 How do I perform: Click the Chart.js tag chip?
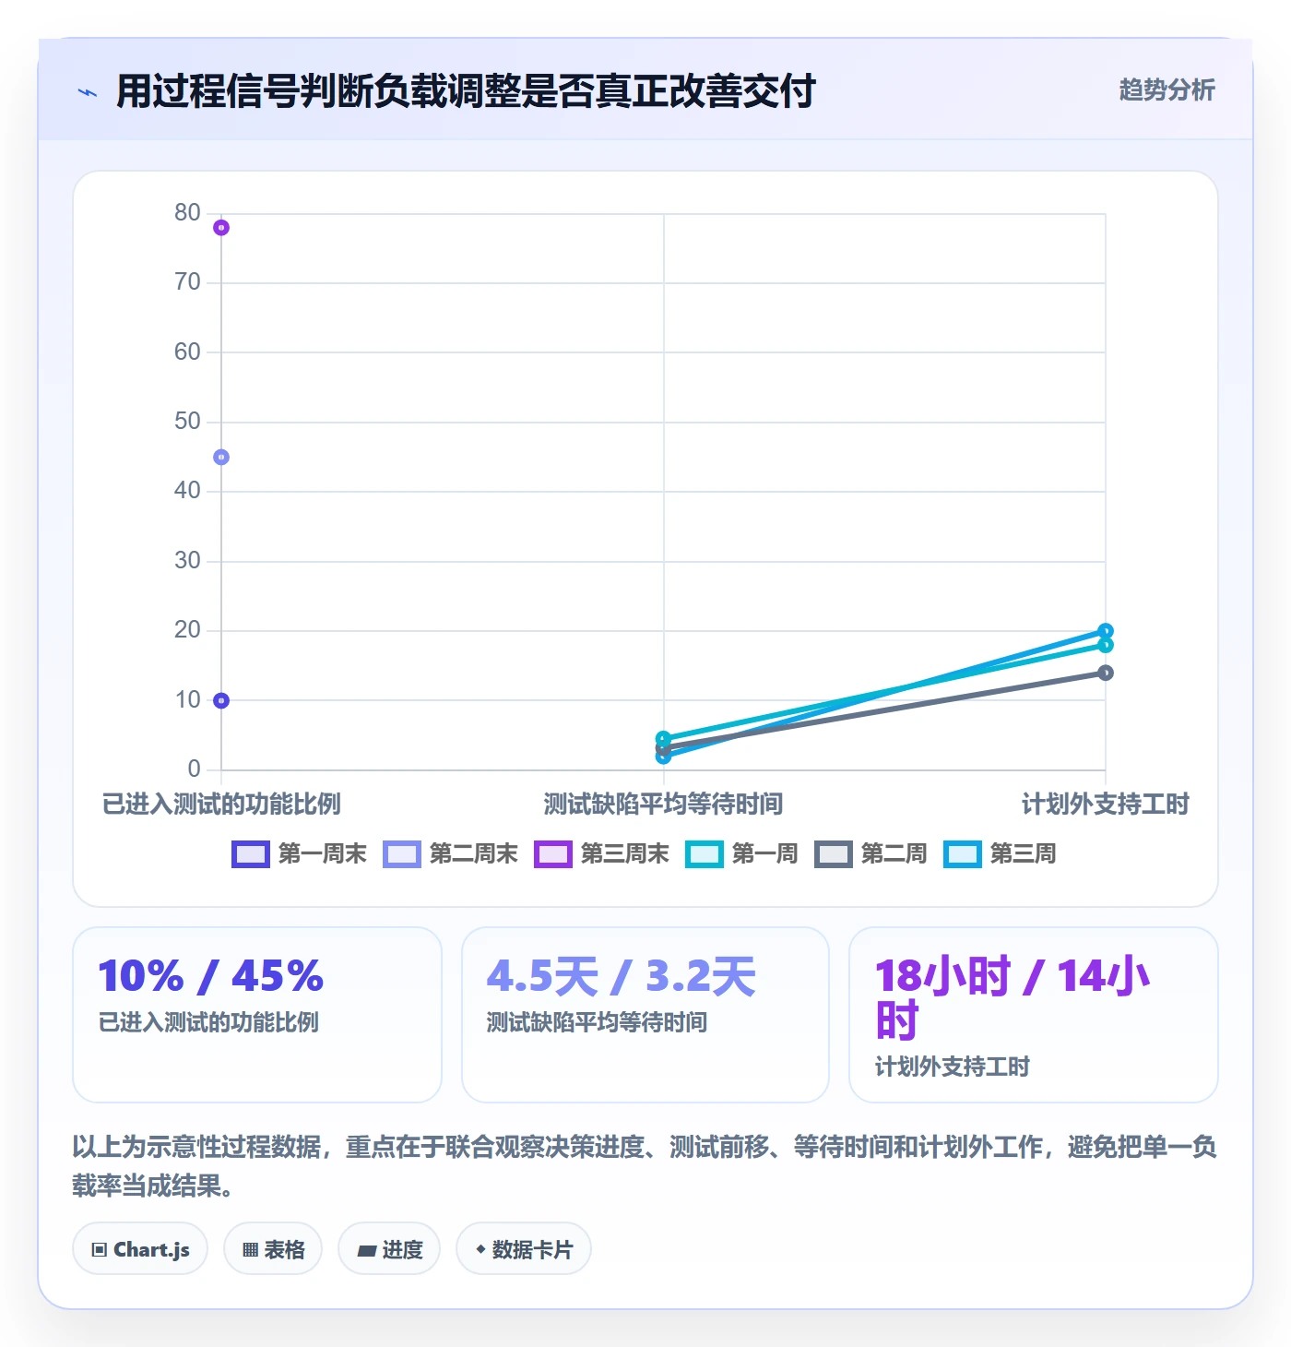coord(140,1249)
